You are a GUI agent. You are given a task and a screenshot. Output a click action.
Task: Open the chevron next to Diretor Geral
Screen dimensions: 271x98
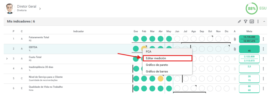point(40,9)
